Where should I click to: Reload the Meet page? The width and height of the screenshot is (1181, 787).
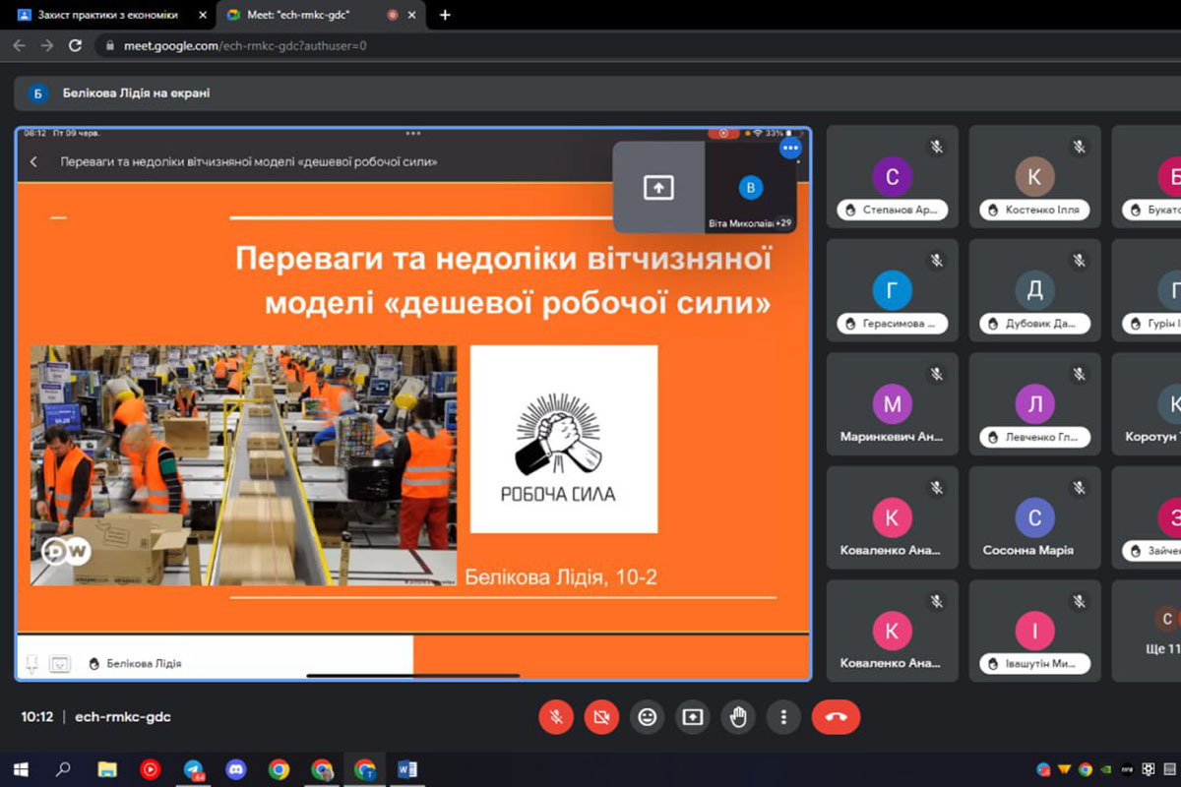pos(75,45)
